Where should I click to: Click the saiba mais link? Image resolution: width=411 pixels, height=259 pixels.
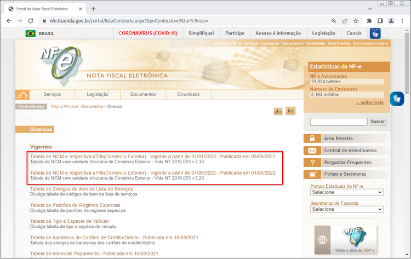point(369,102)
